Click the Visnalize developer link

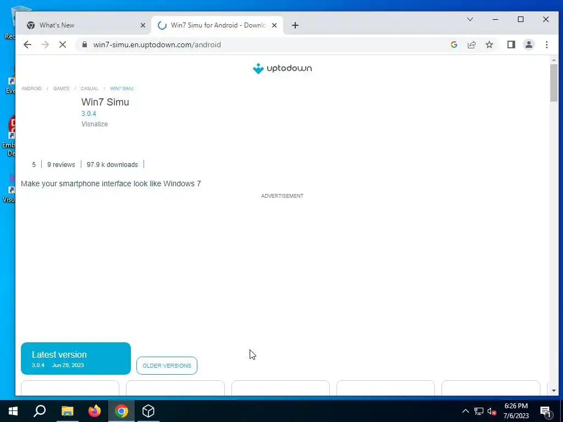tap(95, 124)
